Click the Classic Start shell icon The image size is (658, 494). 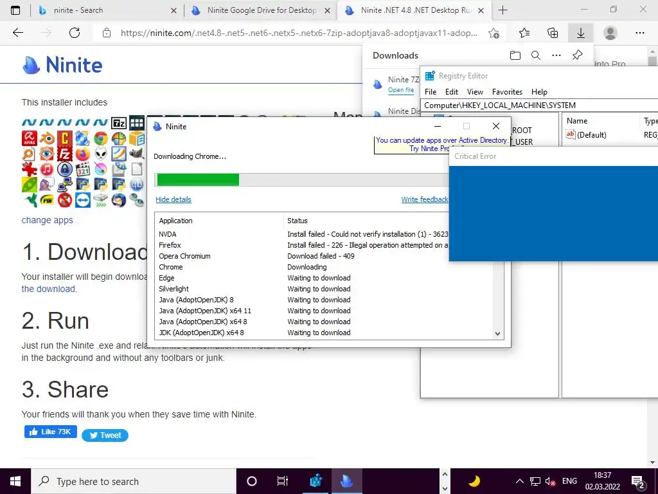click(x=119, y=138)
